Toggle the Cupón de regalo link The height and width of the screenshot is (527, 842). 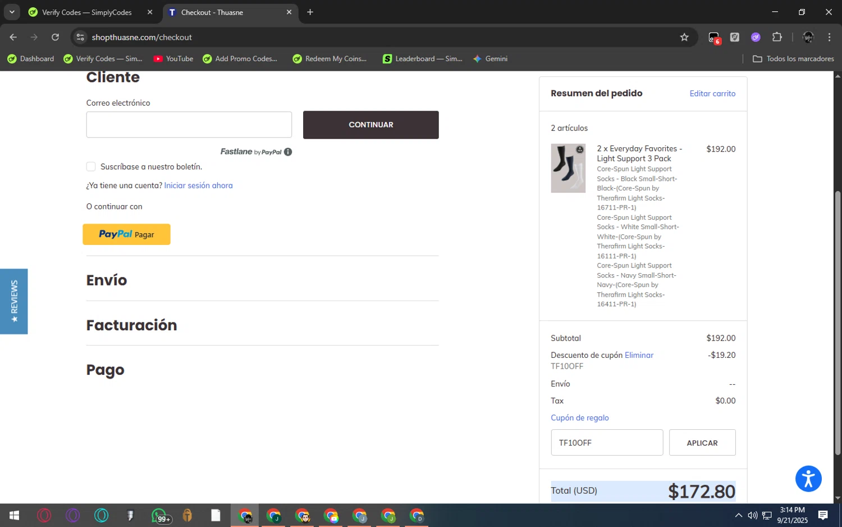coord(580,417)
